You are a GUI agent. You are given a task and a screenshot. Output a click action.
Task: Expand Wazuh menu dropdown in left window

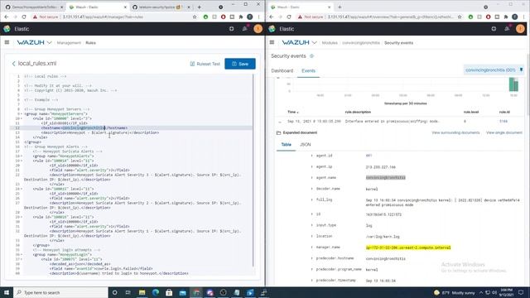tap(50, 42)
